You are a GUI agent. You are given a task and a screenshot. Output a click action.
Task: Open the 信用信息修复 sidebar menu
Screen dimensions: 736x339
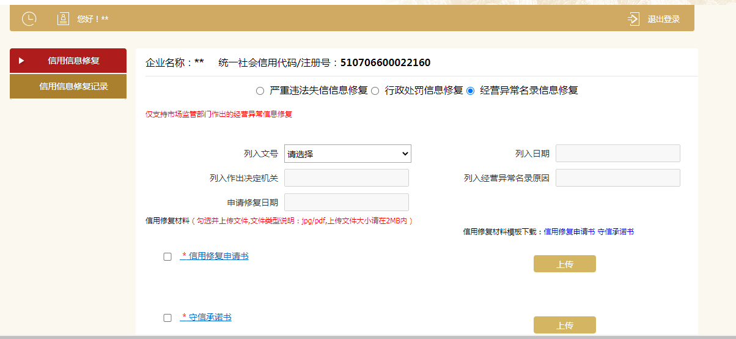73,61
